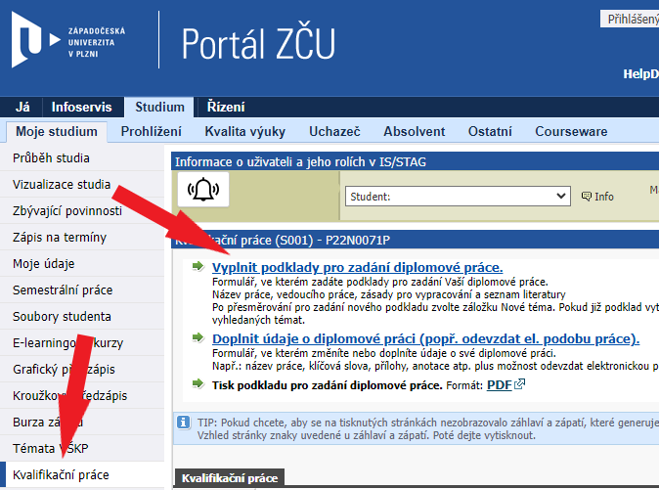
Task: Click green arrow beside Vyplnit podklady
Action: tap(198, 266)
